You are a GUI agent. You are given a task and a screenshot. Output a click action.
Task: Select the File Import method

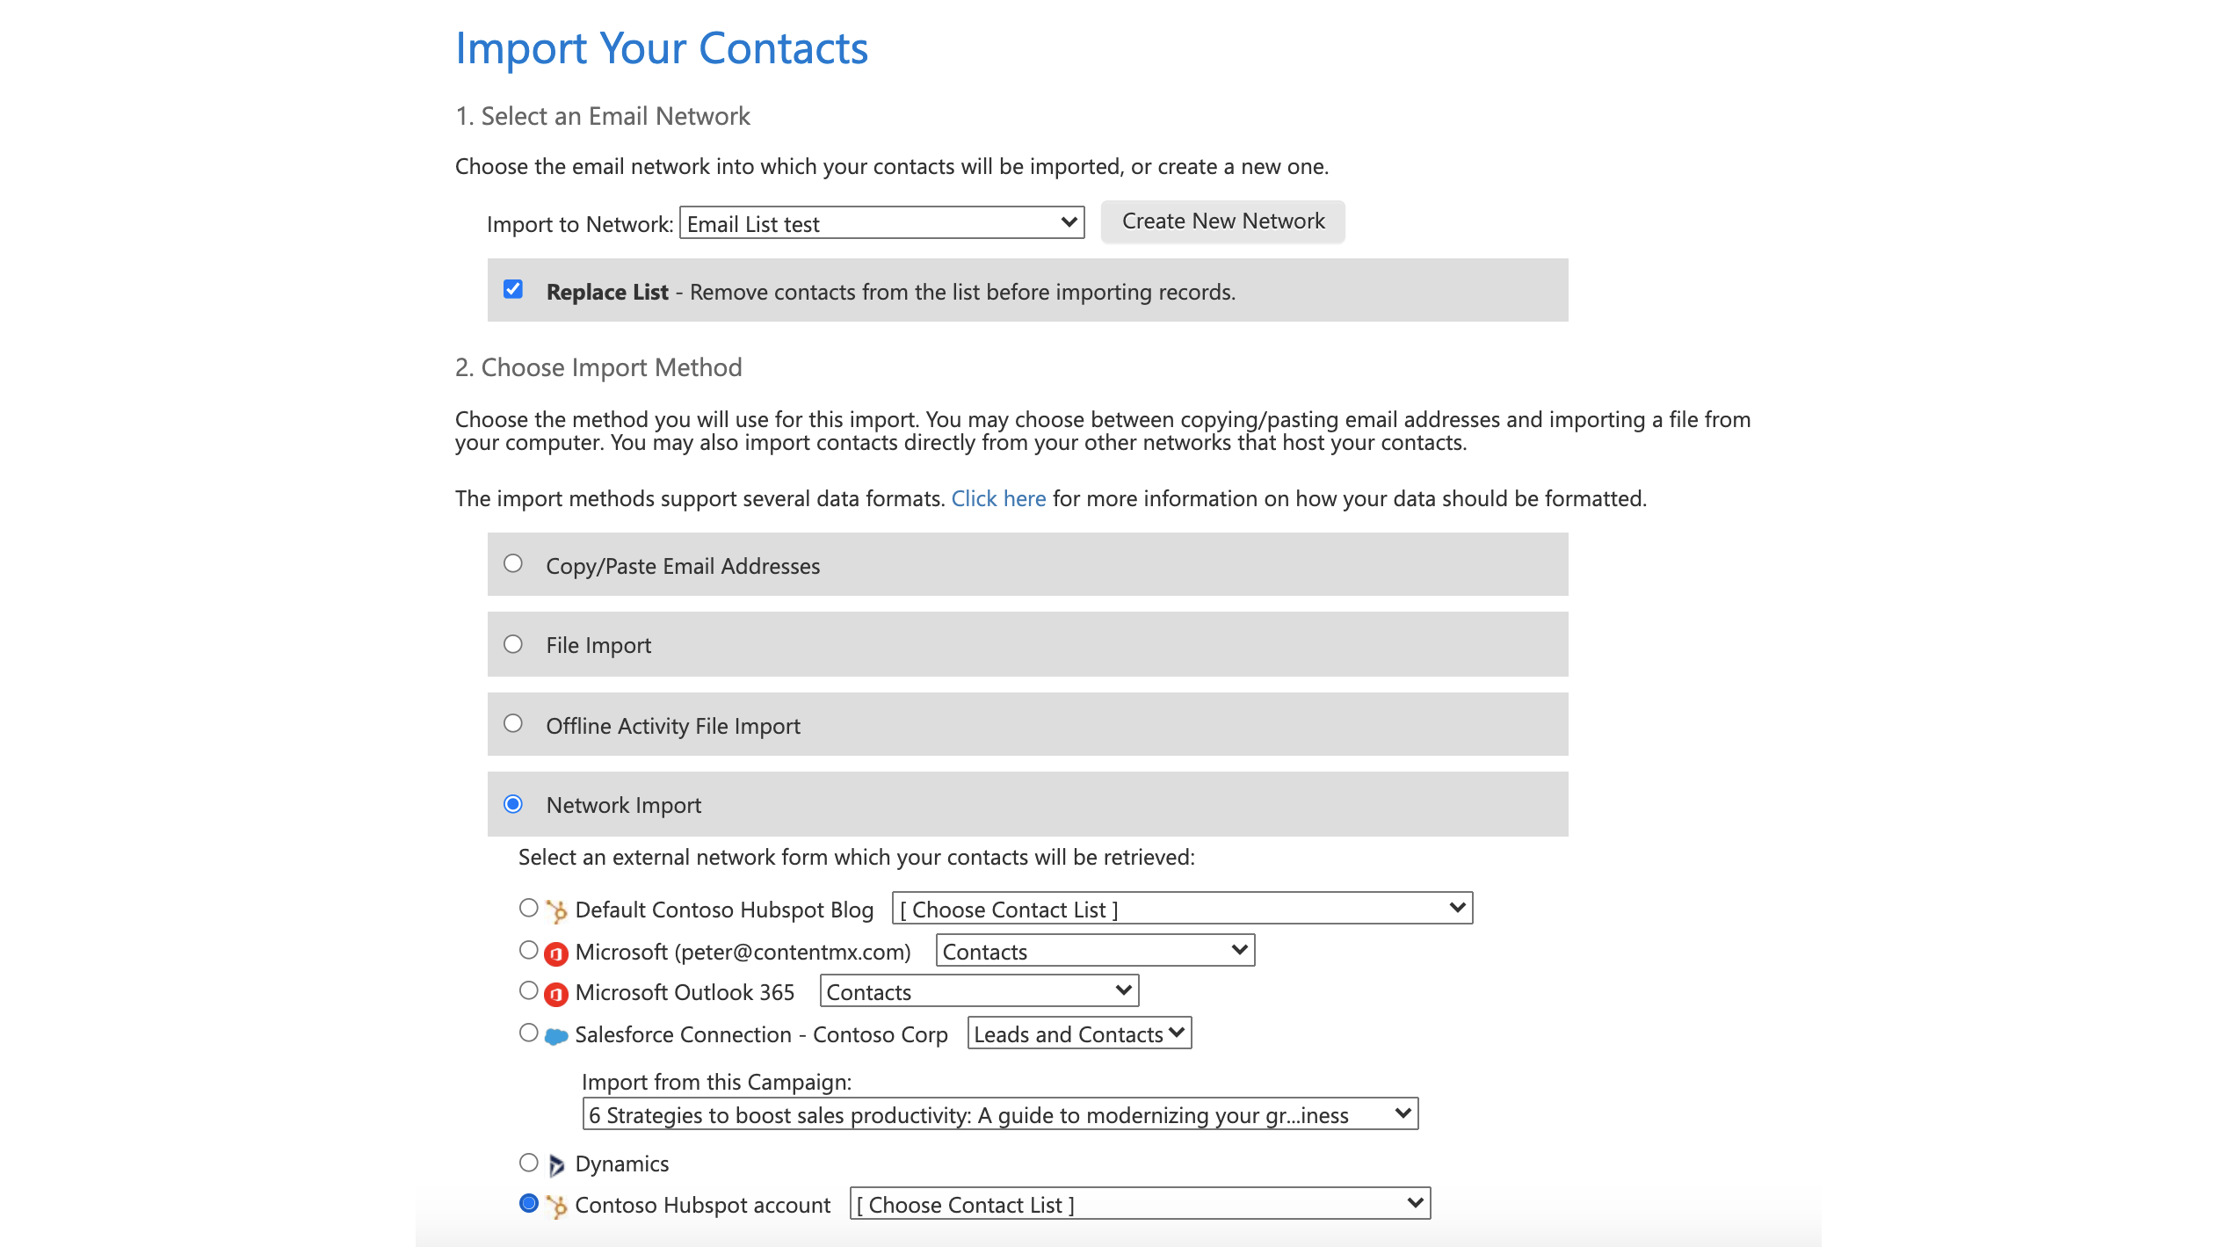coord(513,643)
